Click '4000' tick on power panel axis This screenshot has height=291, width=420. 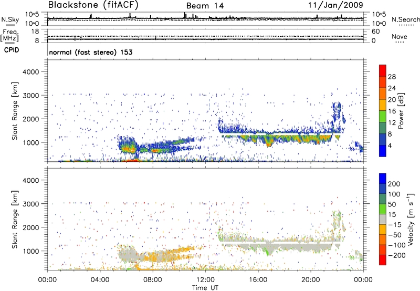(x=30, y=72)
